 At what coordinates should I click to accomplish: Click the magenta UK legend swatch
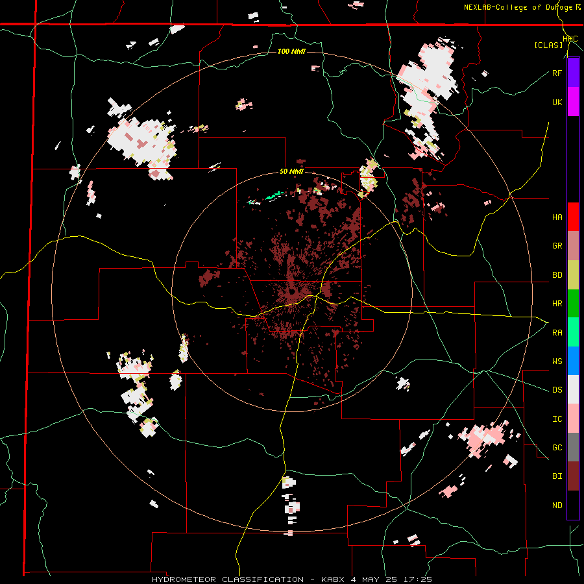pos(573,101)
